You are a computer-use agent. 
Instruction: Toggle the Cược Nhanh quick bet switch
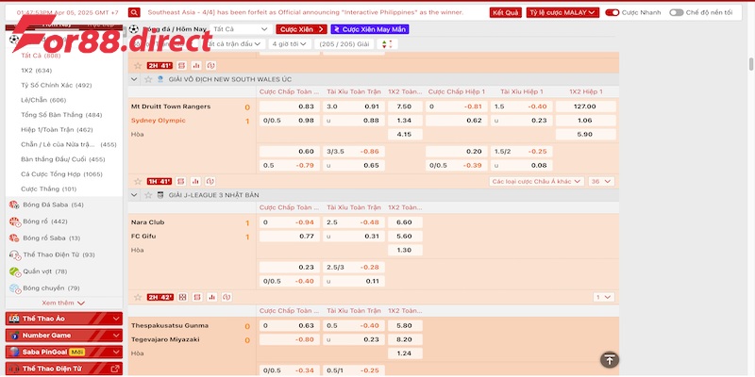(613, 13)
